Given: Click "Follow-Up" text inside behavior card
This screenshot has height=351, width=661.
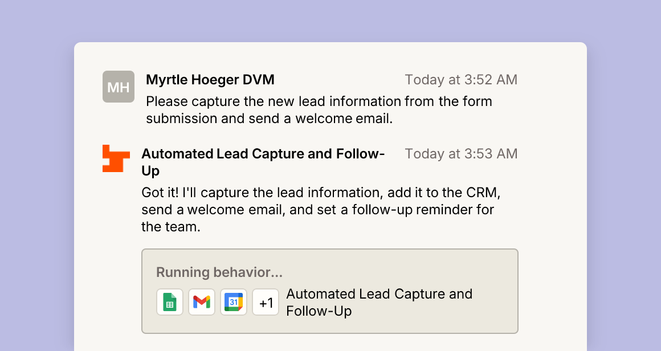Looking at the screenshot, I should click(x=319, y=311).
